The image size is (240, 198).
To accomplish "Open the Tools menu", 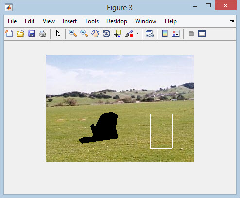I will [x=92, y=21].
